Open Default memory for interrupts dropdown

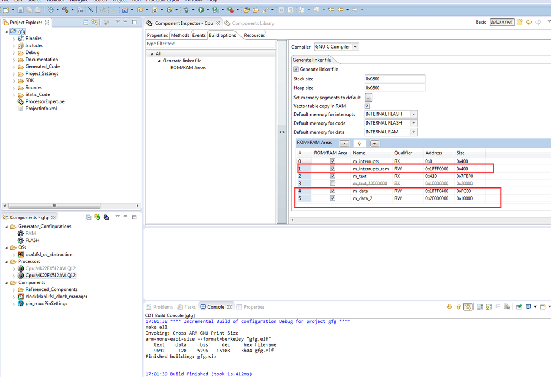tap(414, 114)
